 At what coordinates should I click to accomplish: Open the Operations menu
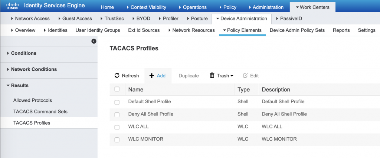[x=193, y=7]
